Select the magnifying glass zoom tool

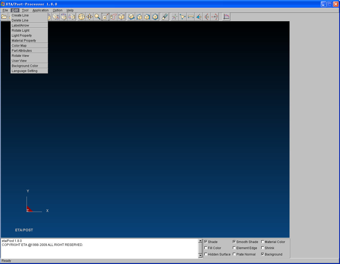point(97,17)
